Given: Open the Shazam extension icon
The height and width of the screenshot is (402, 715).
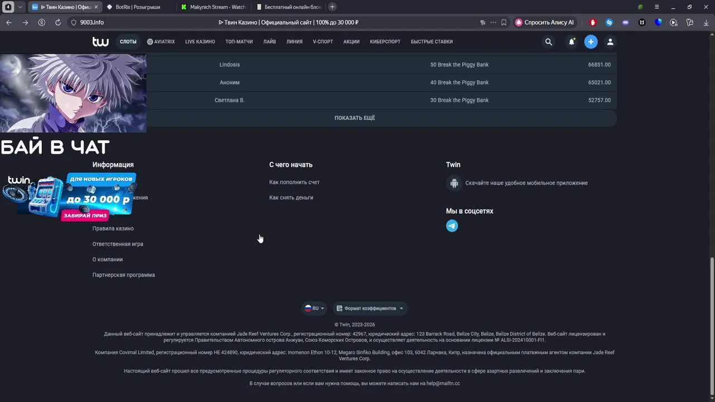Looking at the screenshot, I should click(x=609, y=22).
